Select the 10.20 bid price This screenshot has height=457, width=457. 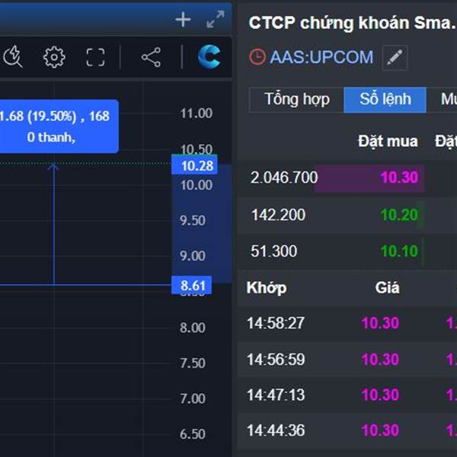(x=399, y=215)
